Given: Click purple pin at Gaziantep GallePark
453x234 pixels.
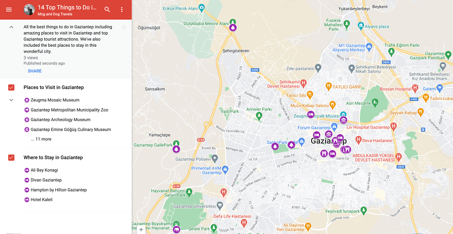Looking at the screenshot, I should [176, 149].
